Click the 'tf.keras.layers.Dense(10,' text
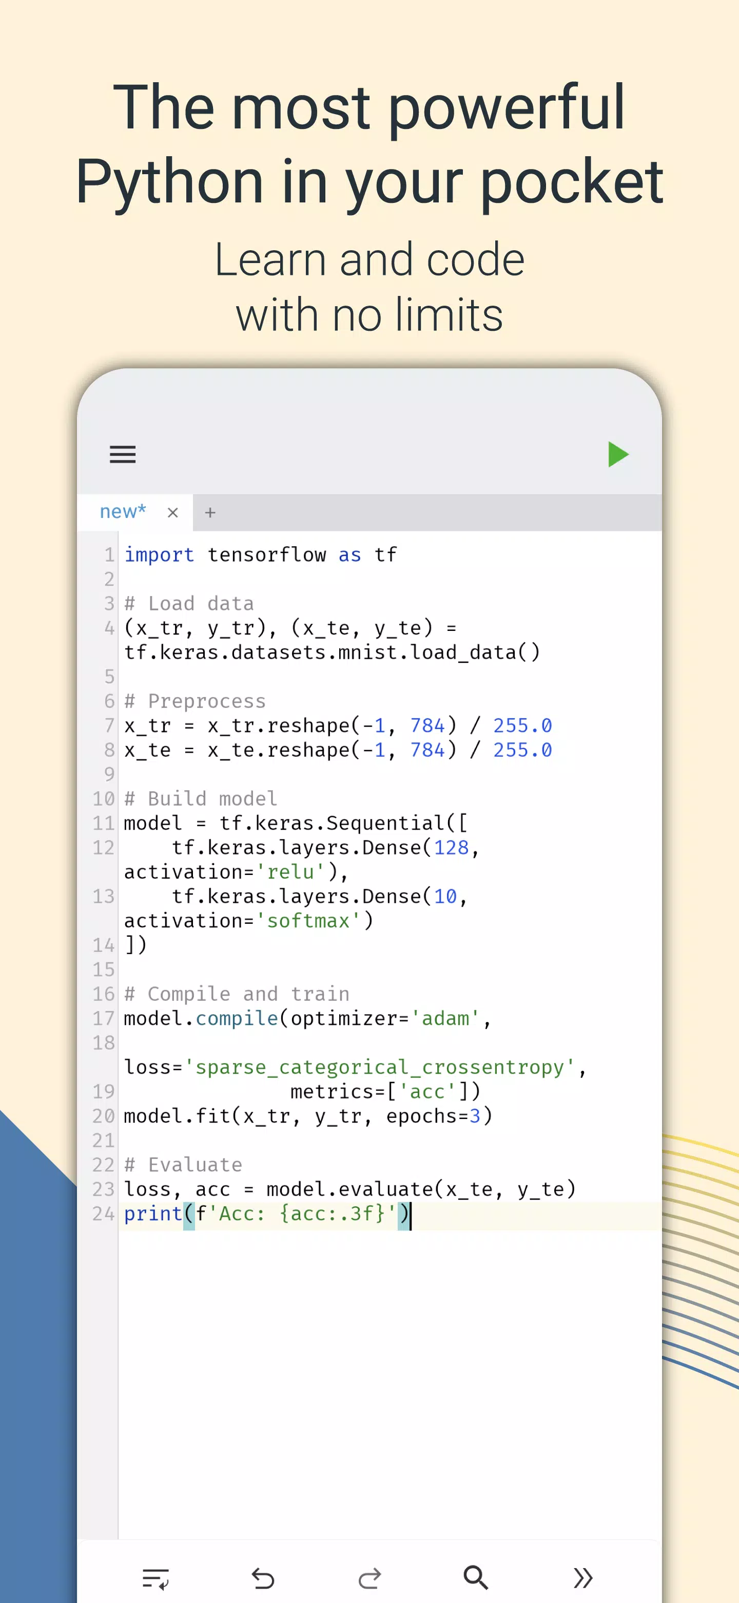 tap(320, 896)
